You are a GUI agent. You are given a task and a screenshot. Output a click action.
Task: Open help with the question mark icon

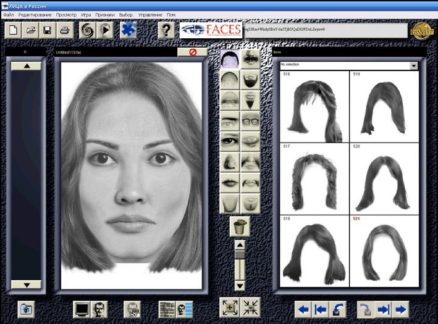(166, 30)
